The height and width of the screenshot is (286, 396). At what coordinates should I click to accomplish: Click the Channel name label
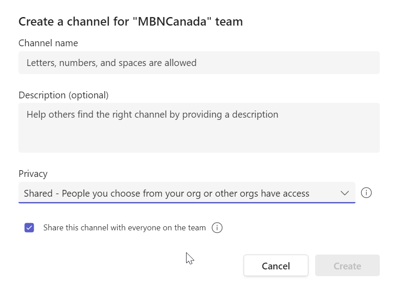tap(48, 43)
